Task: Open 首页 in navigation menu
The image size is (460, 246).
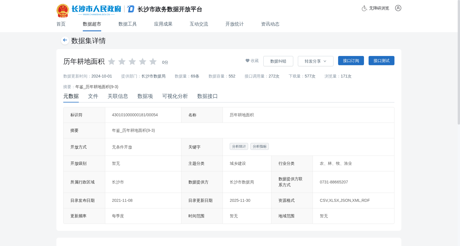Action: tap(61, 24)
